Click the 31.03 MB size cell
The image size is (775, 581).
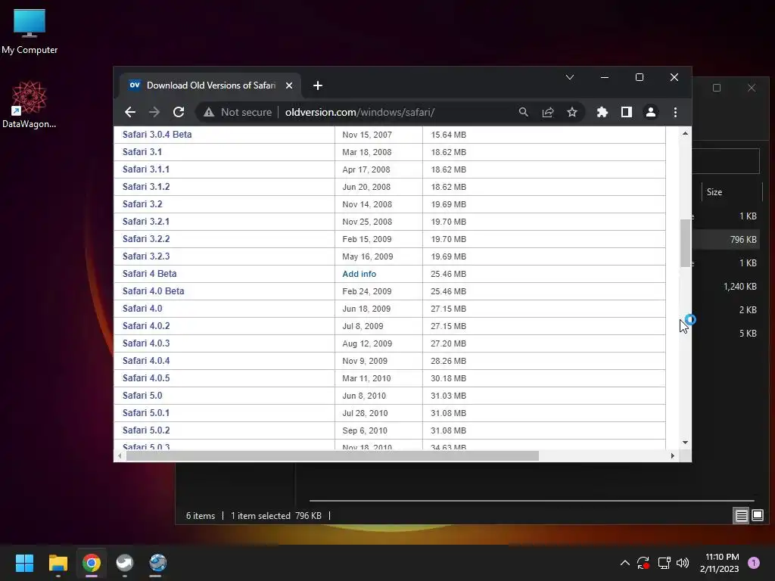click(448, 396)
